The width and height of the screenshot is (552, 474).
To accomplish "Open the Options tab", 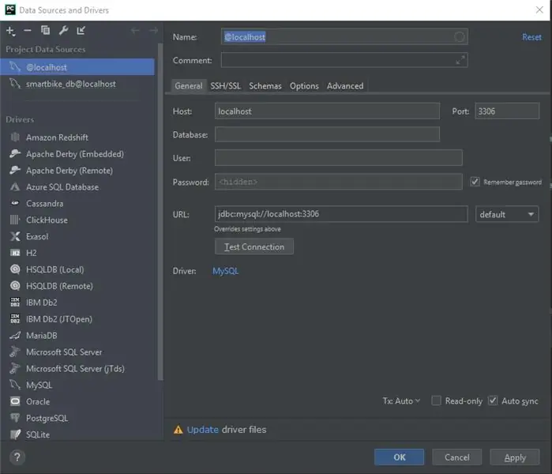I will (x=304, y=86).
